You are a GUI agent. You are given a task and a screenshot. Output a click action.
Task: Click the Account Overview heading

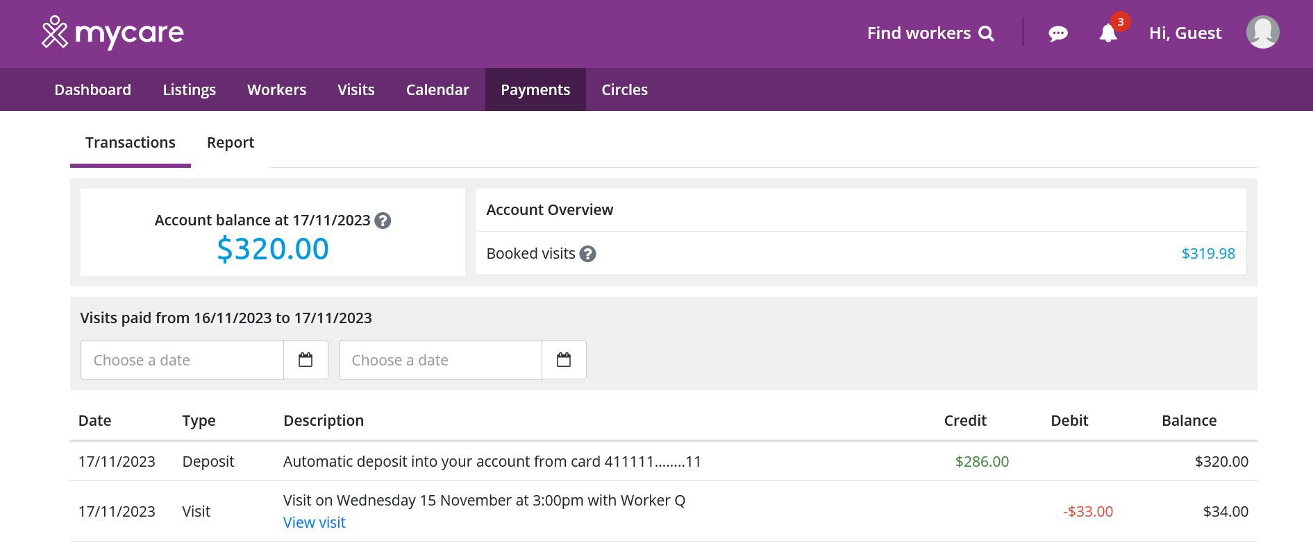[550, 210]
